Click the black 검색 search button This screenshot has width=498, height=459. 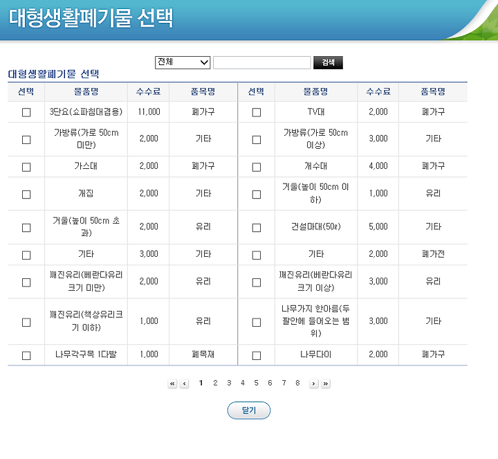(328, 62)
